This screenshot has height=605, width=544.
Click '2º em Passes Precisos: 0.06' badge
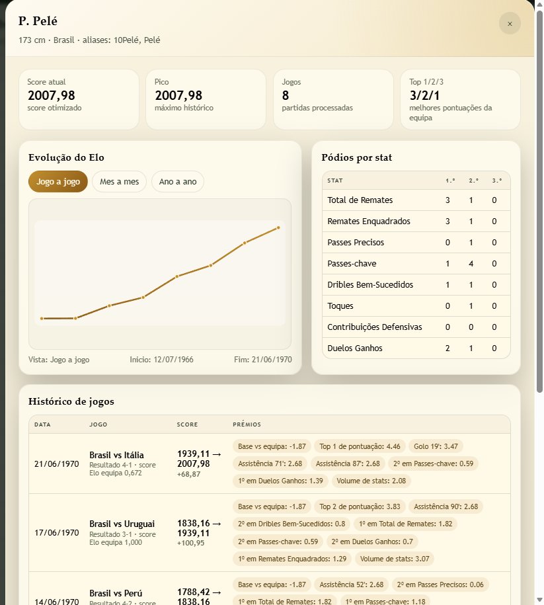[x=440, y=585]
